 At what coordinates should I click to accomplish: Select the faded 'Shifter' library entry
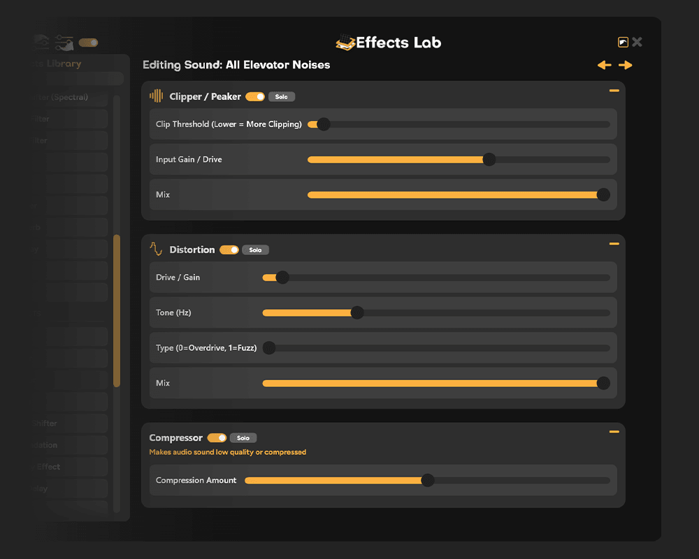[x=71, y=423]
